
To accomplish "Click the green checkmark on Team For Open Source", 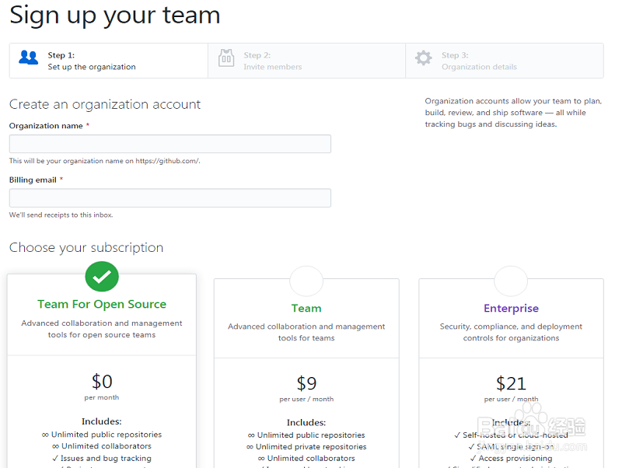I will [x=102, y=276].
